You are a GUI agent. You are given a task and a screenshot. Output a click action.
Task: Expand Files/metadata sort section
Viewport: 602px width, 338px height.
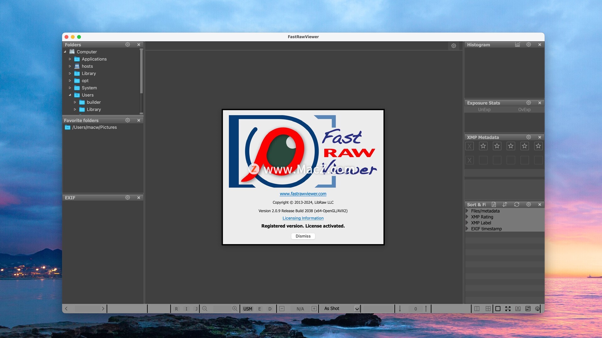click(467, 211)
